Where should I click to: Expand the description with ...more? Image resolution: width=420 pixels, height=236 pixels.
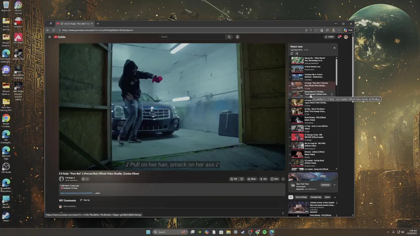pyautogui.click(x=97, y=193)
